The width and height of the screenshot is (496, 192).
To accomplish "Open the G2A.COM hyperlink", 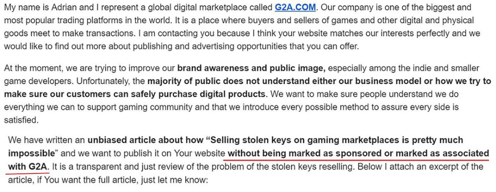I will (x=295, y=7).
